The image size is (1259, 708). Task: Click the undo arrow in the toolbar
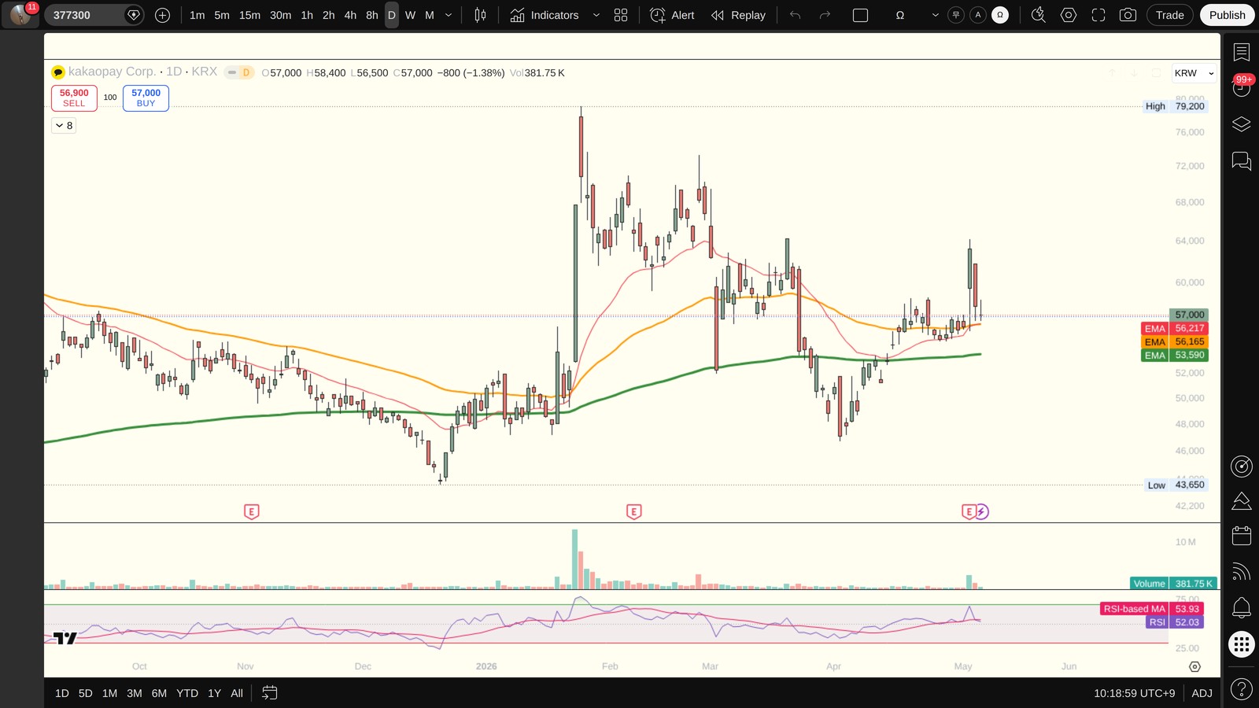[795, 15]
